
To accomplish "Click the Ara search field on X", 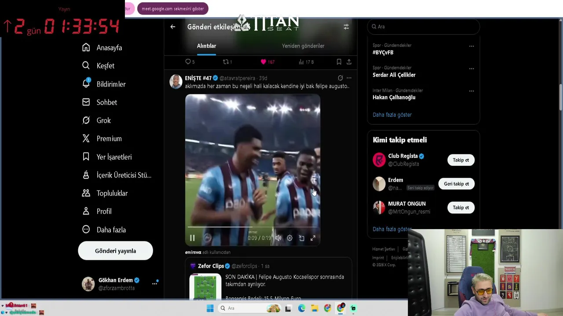I will pos(423,26).
